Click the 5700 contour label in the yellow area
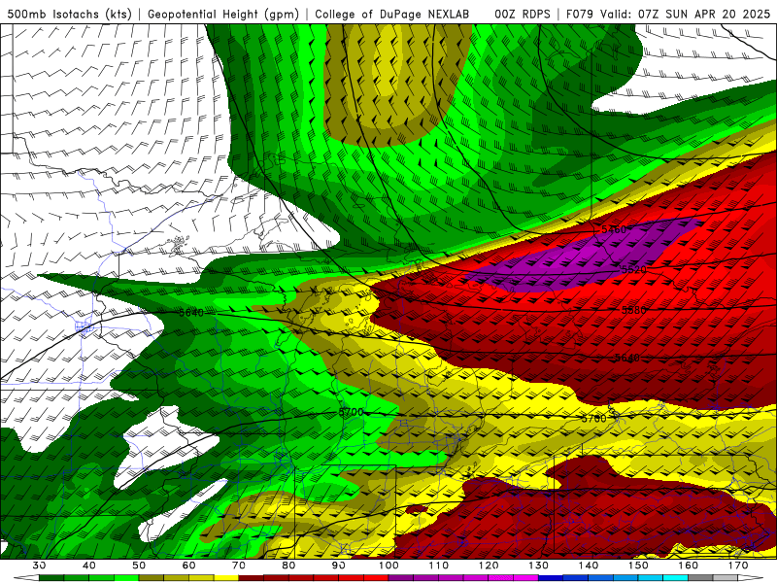Viewport: 777px width, 583px height. tap(593, 419)
